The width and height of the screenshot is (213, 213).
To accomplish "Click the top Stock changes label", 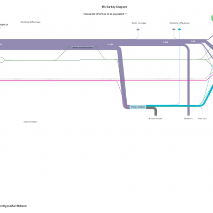I will pyautogui.click(x=139, y=23).
